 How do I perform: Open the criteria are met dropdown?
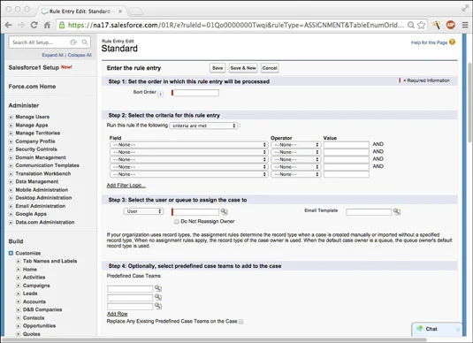pyautogui.click(x=203, y=126)
